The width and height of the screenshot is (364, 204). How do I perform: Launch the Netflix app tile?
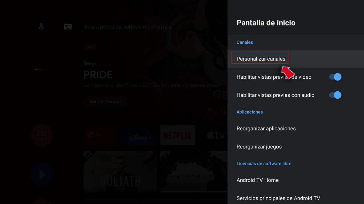[177, 135]
